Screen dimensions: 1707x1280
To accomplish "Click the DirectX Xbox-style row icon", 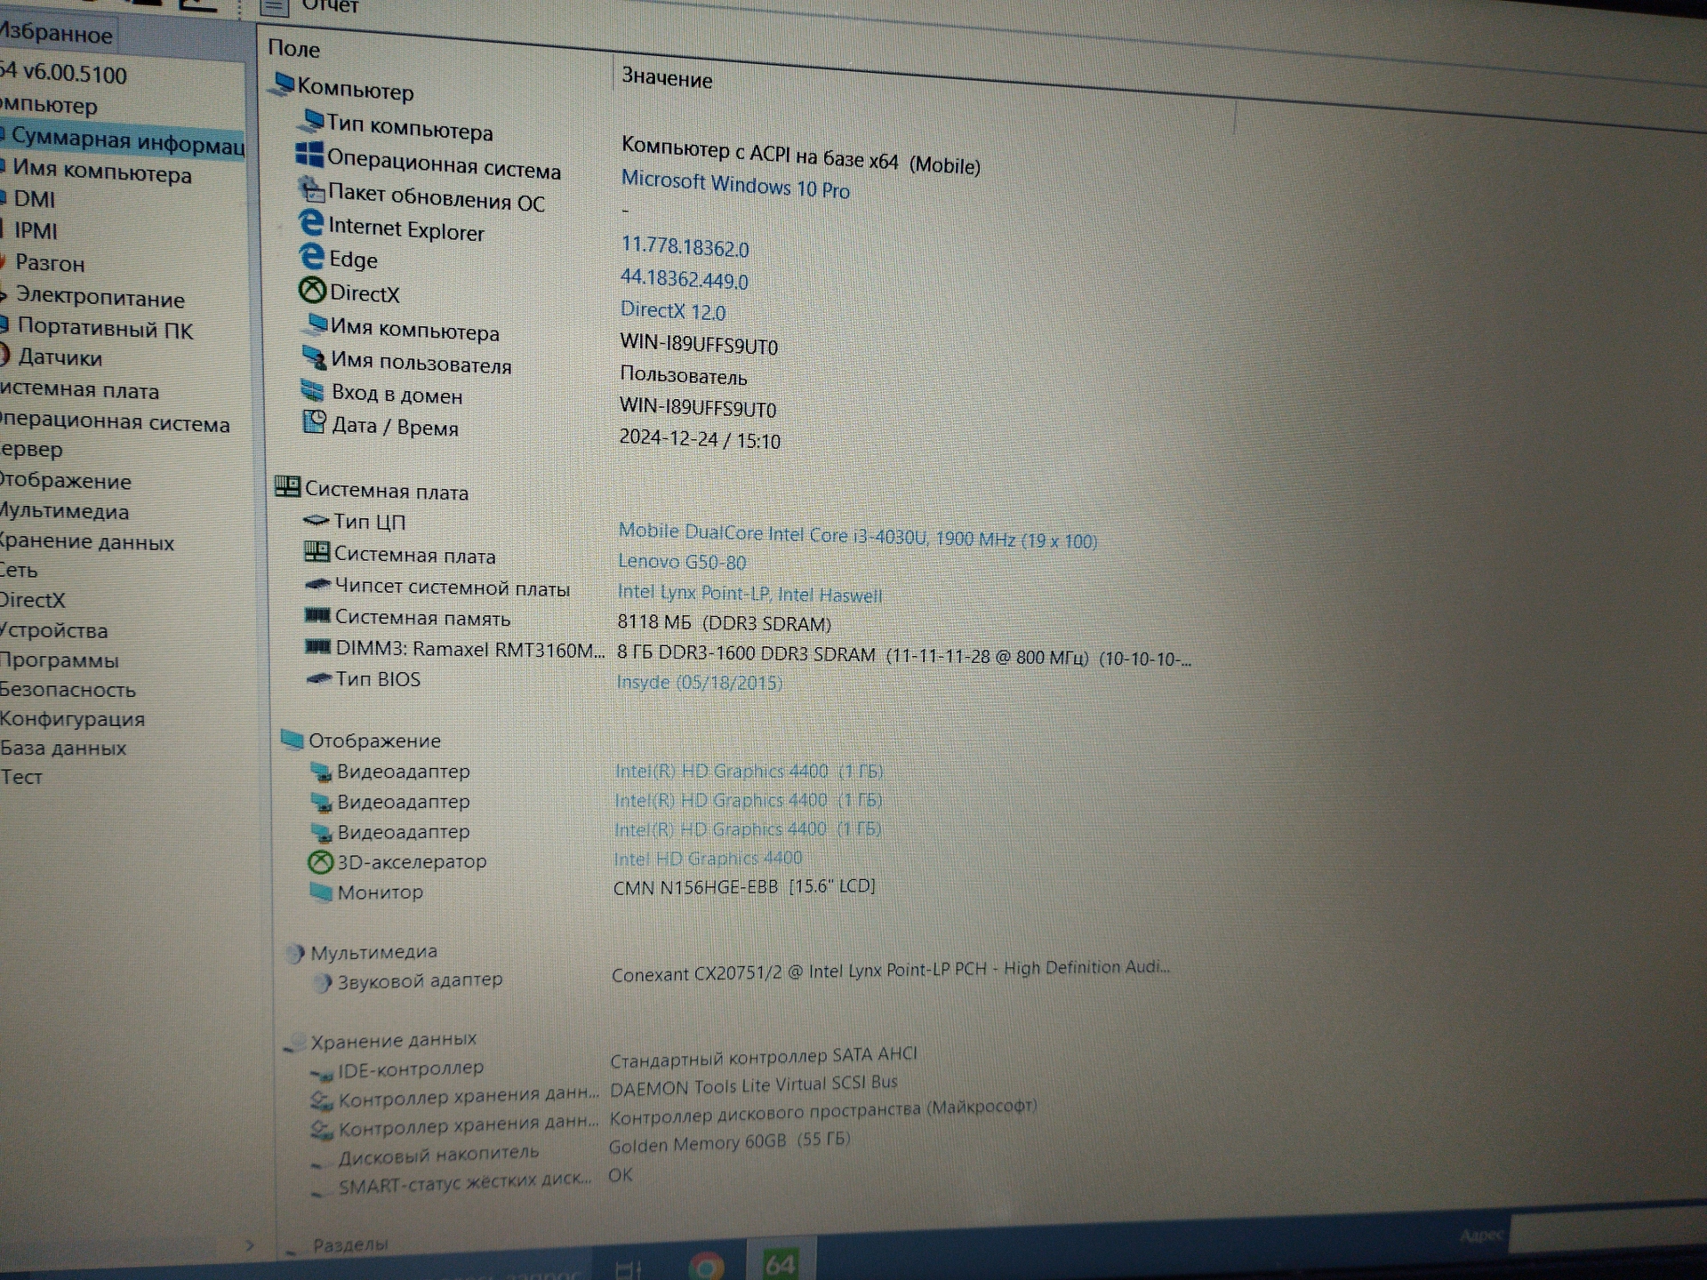I will pos(312,290).
